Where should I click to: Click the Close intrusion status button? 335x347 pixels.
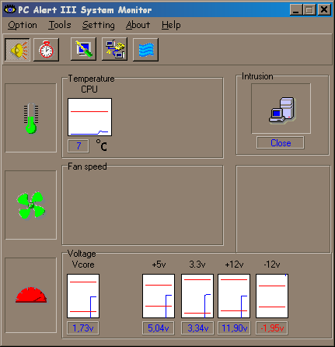[281, 143]
